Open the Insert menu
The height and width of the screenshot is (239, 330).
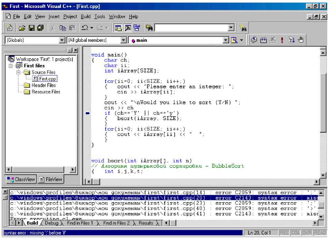pos(54,17)
